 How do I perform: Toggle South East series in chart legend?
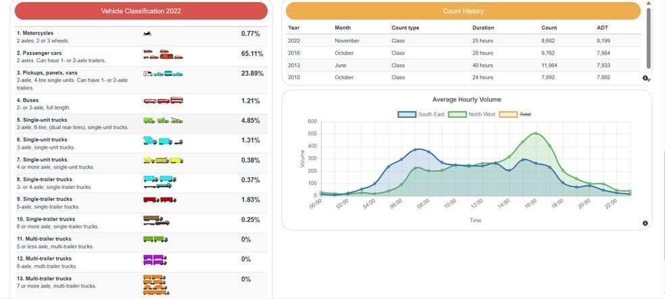point(421,114)
